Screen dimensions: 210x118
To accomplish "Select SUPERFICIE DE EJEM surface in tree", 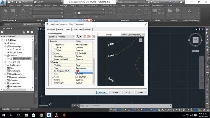I will point(22,59).
